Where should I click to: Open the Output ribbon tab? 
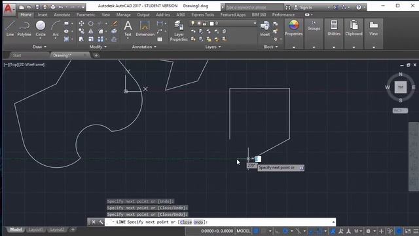coord(143,14)
